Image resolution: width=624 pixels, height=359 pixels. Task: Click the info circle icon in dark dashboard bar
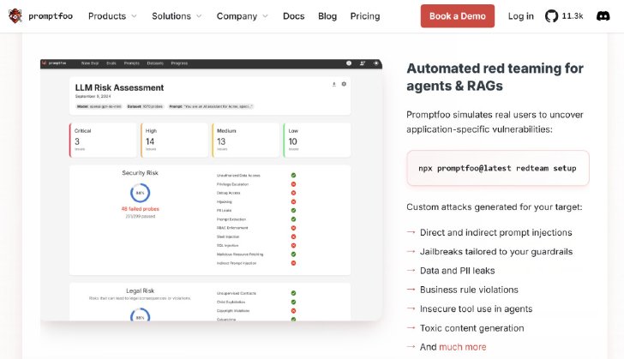(349, 63)
